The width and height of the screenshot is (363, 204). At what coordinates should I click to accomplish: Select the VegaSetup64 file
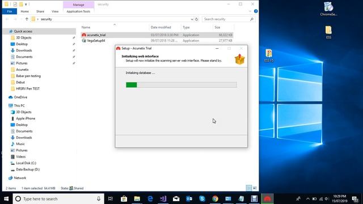pyautogui.click(x=96, y=40)
